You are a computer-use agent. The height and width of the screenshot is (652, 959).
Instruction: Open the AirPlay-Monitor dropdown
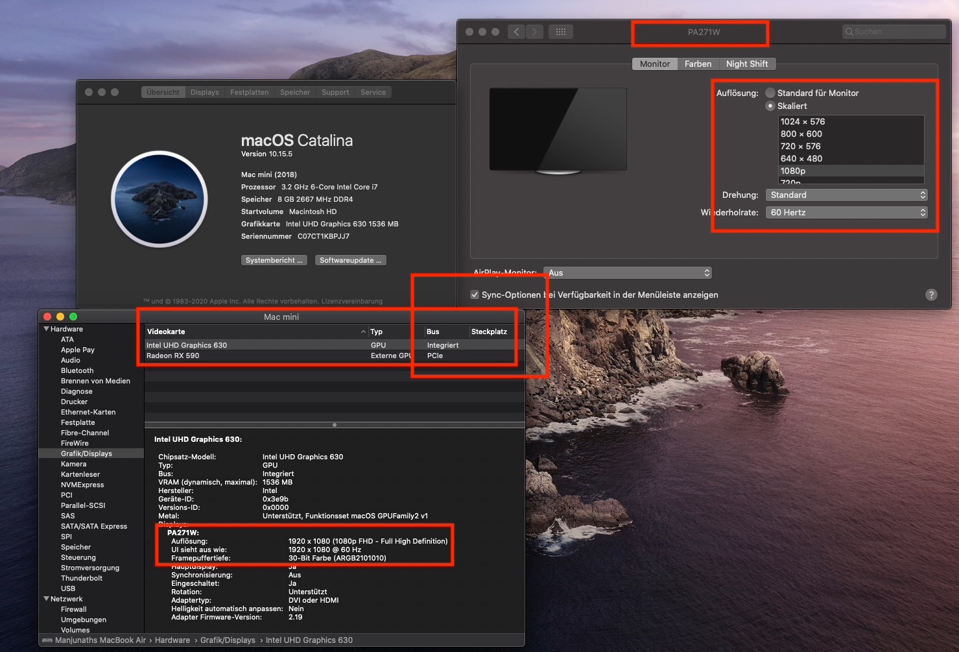628,272
